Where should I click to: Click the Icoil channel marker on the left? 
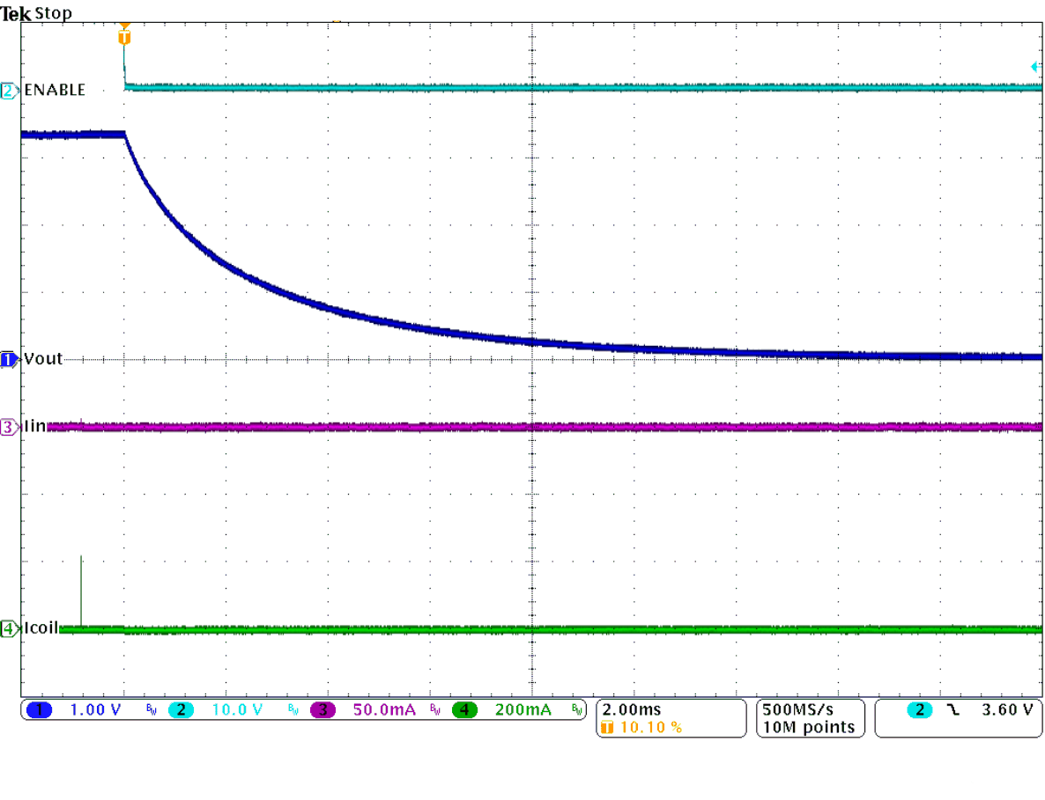[8, 628]
